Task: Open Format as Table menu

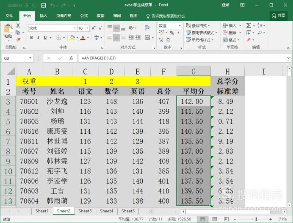Action: pos(201,33)
